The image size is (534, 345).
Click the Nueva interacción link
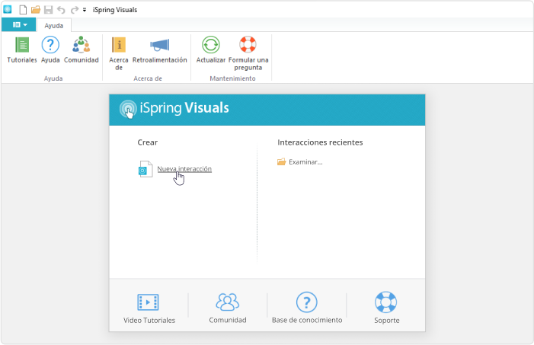tap(184, 169)
